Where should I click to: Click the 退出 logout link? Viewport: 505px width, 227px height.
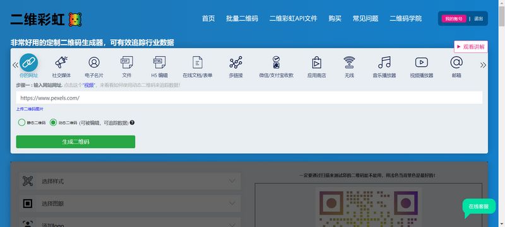[478, 19]
